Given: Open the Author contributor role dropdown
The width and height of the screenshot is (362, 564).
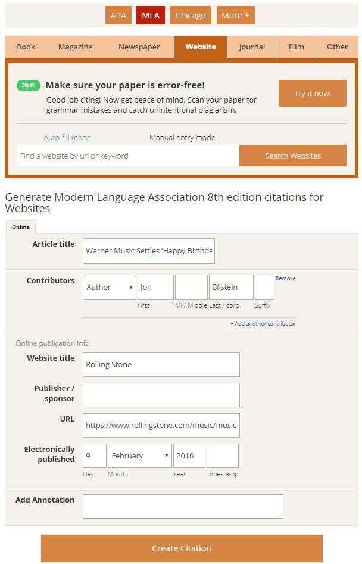Looking at the screenshot, I should click(x=110, y=287).
